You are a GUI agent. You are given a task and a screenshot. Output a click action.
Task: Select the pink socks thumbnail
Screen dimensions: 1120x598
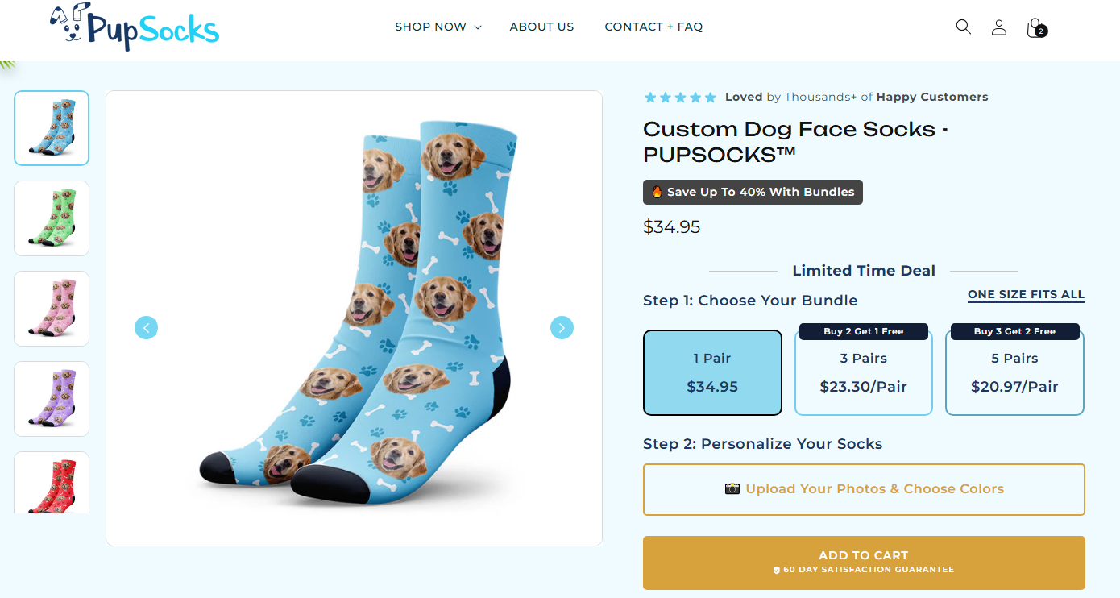(x=52, y=309)
